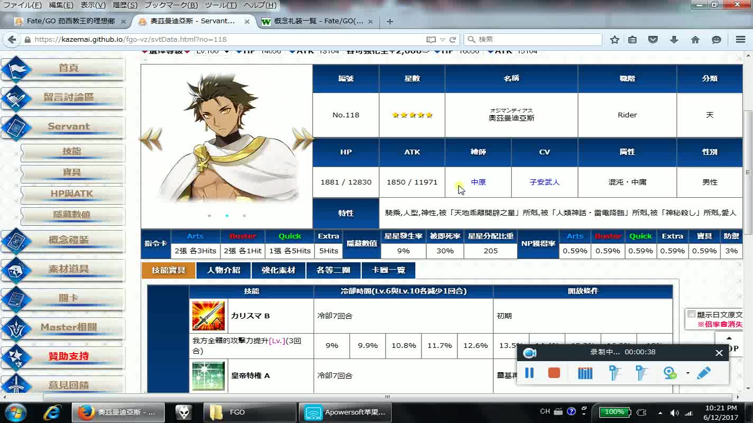The image size is (753, 423).
Task: Open the FGO folder in the taskbar
Action: (x=250, y=412)
